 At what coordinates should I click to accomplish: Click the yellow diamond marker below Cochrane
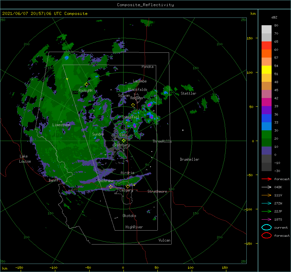(x=111, y=187)
